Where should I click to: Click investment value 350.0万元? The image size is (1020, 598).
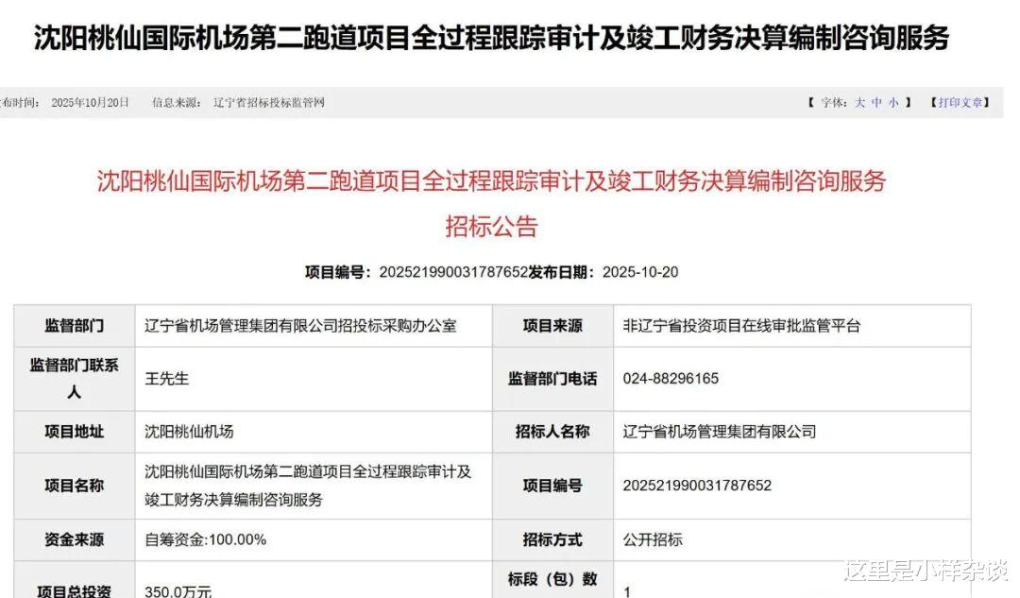(178, 591)
